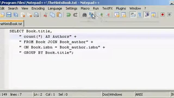Zoom in using the toolbar icon
Screen dimensions: 174x98
point(101,15)
